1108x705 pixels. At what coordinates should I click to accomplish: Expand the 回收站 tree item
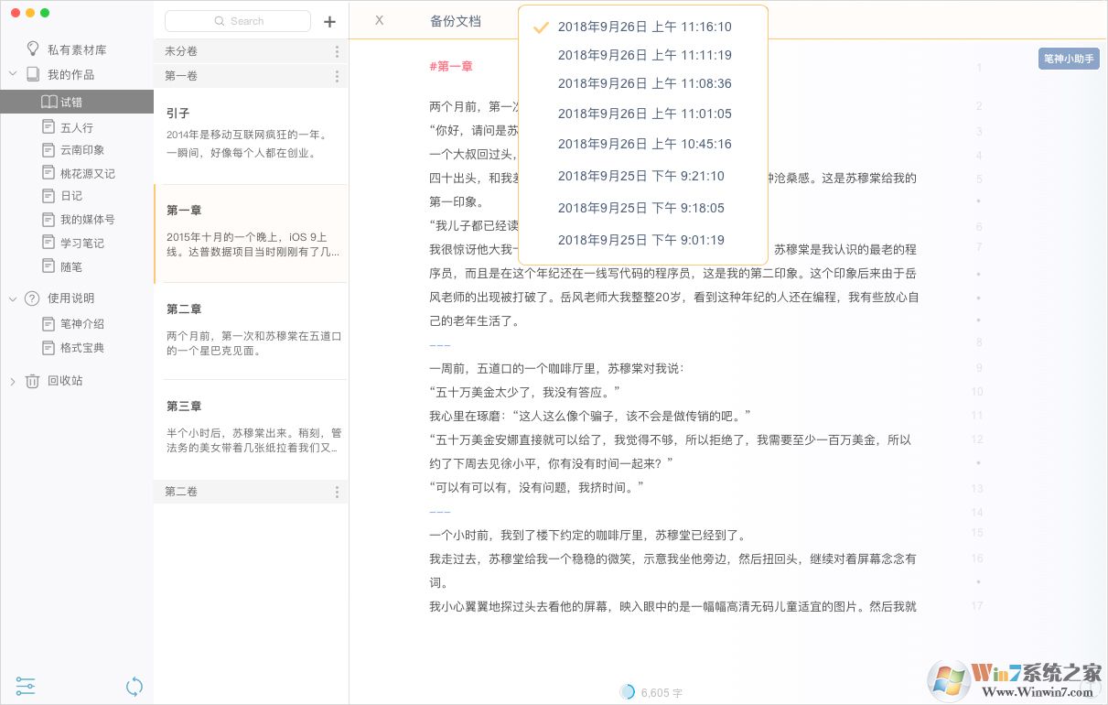13,381
